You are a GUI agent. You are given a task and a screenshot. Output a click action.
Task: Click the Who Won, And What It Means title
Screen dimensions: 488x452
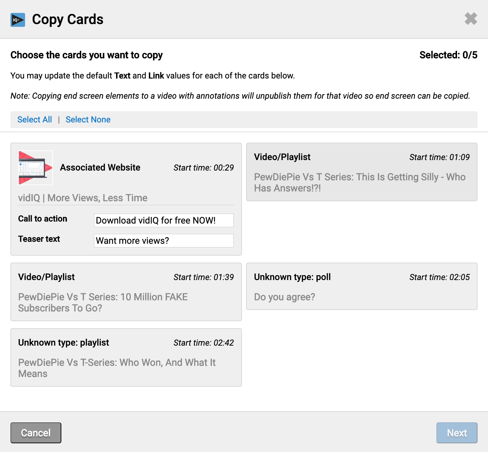(117, 368)
